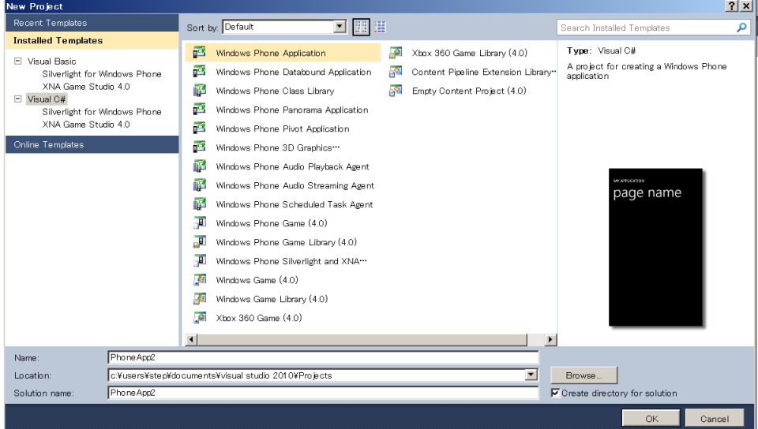Click the Windows Phone Class Library icon
Viewport: 758px width, 429px height.
pos(199,90)
